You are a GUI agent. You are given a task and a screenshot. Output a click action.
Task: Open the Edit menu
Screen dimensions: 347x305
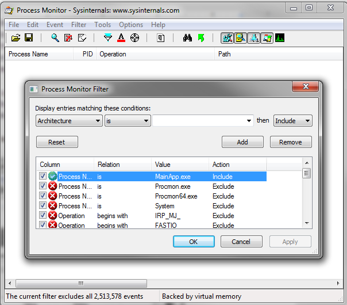[33, 25]
